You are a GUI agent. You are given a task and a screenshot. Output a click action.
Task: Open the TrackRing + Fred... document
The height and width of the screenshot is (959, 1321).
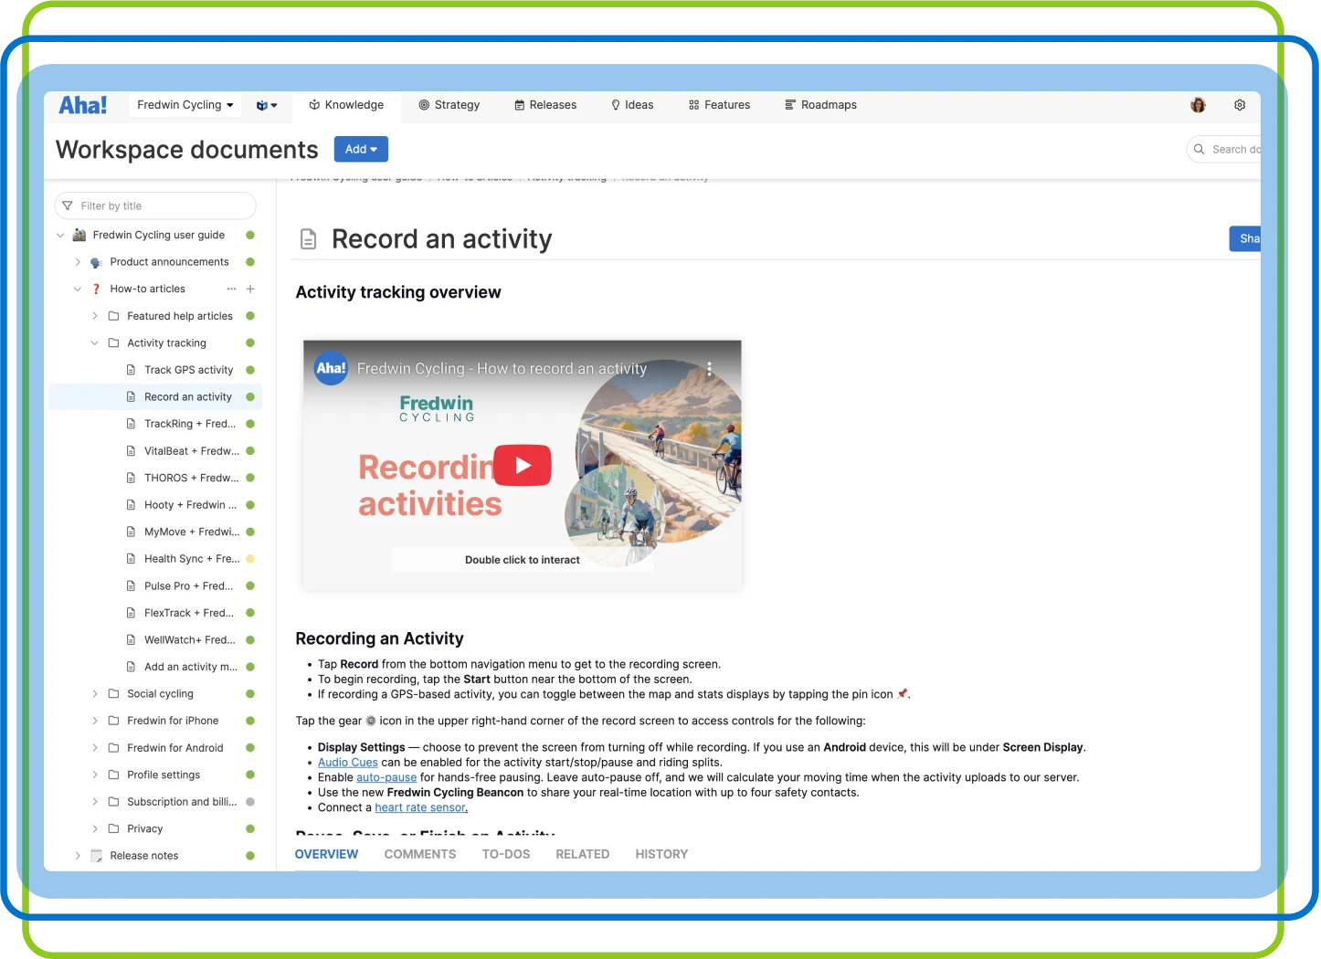(190, 424)
